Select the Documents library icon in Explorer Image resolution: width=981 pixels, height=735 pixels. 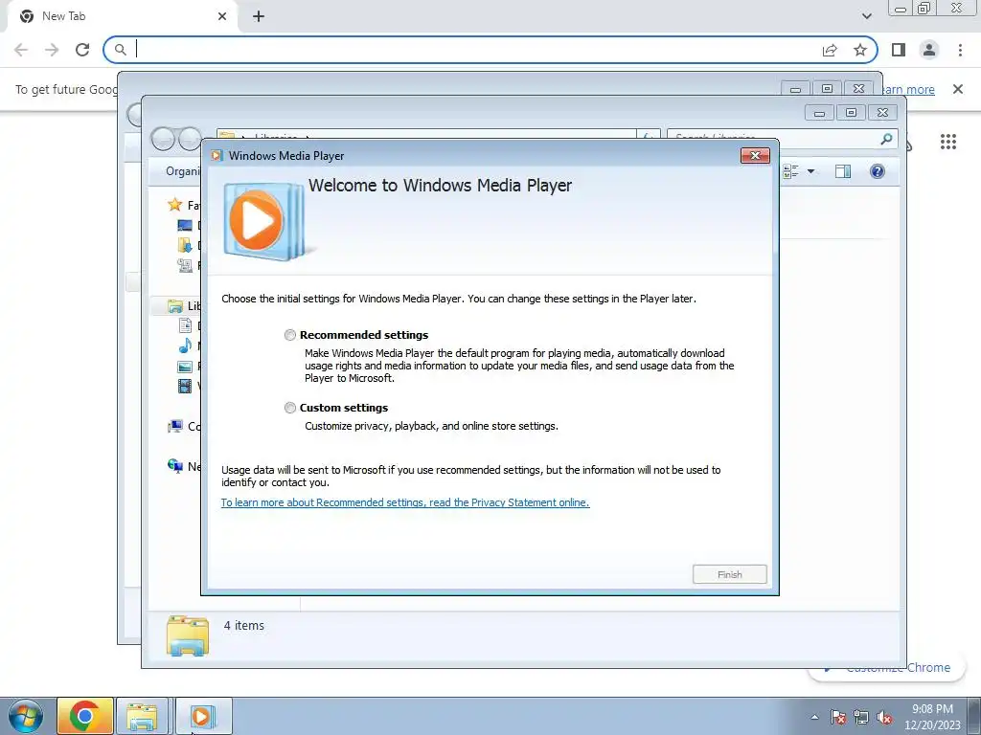(185, 325)
